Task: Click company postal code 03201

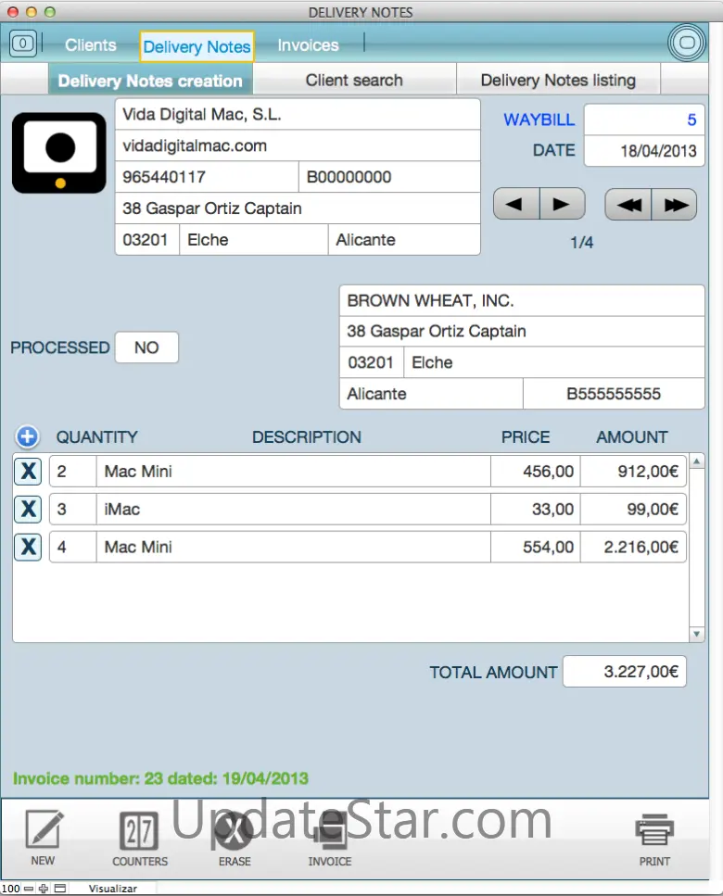Action: [x=147, y=239]
